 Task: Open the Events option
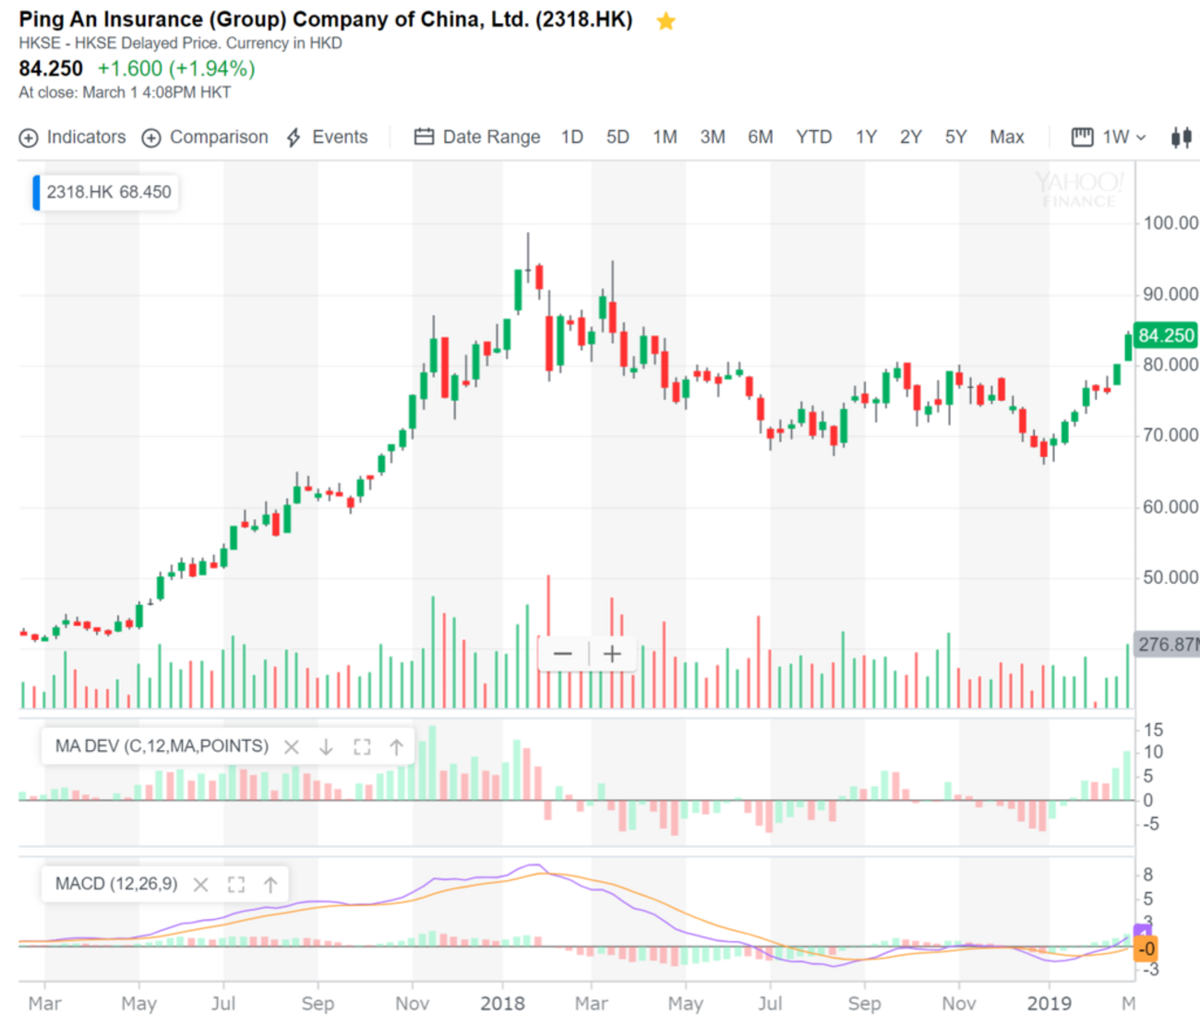327,138
